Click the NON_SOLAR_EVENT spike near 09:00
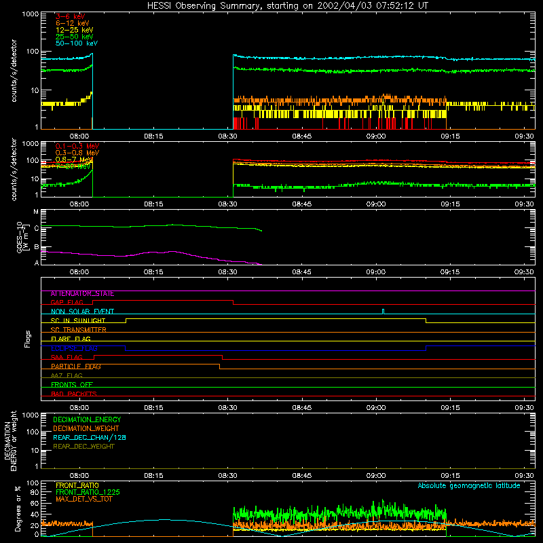The height and width of the screenshot is (543, 543). point(383,311)
